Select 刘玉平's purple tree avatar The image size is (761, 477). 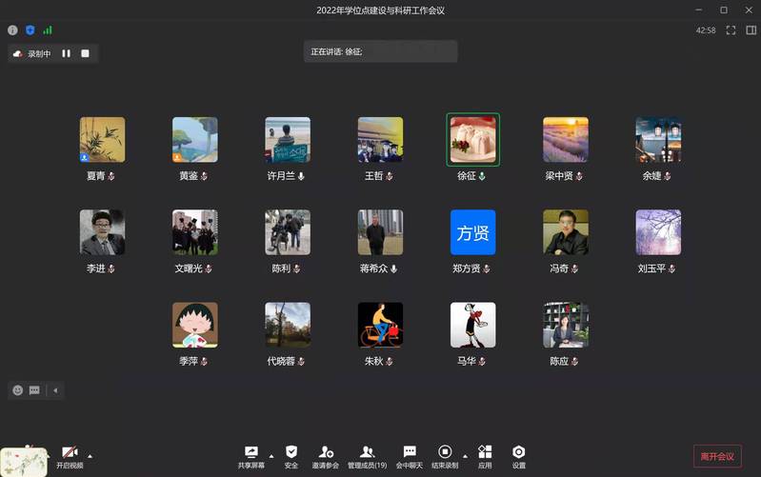[x=658, y=232]
